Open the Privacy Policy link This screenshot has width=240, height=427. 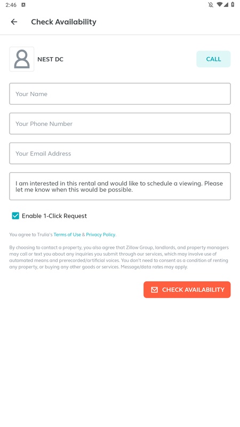101,234
